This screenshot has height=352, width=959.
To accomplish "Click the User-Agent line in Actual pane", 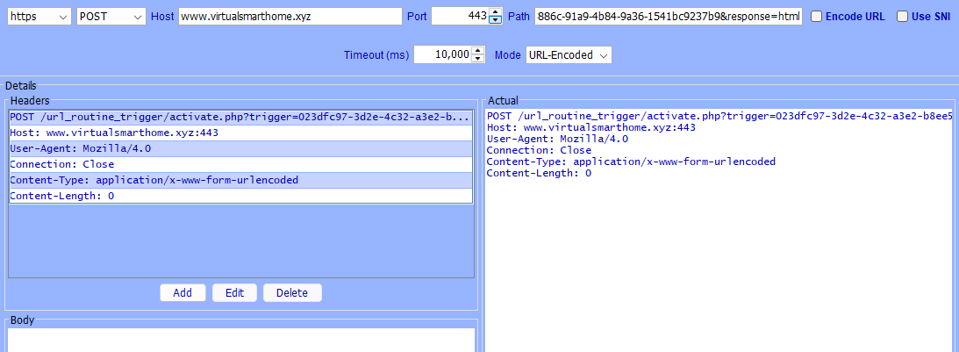I will pyautogui.click(x=557, y=139).
